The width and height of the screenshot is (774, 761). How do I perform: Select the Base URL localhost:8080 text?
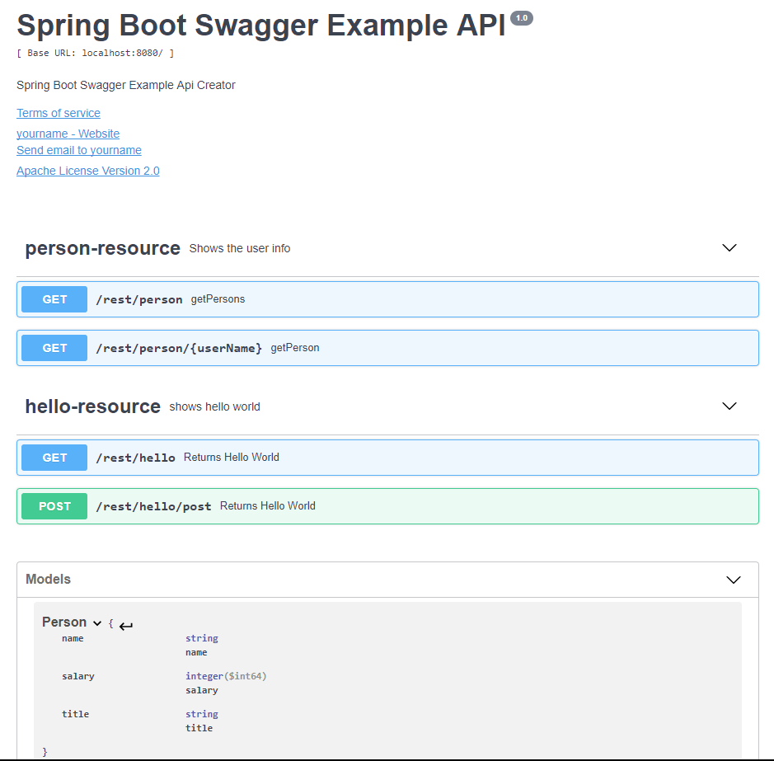96,53
